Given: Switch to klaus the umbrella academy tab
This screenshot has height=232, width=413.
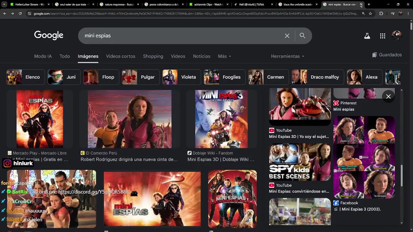Looking at the screenshot, I should coord(298,5).
